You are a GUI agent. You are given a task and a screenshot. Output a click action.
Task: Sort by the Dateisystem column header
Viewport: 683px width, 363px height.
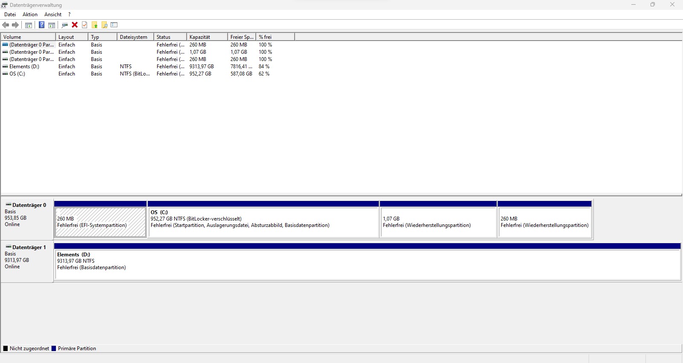[x=134, y=37]
